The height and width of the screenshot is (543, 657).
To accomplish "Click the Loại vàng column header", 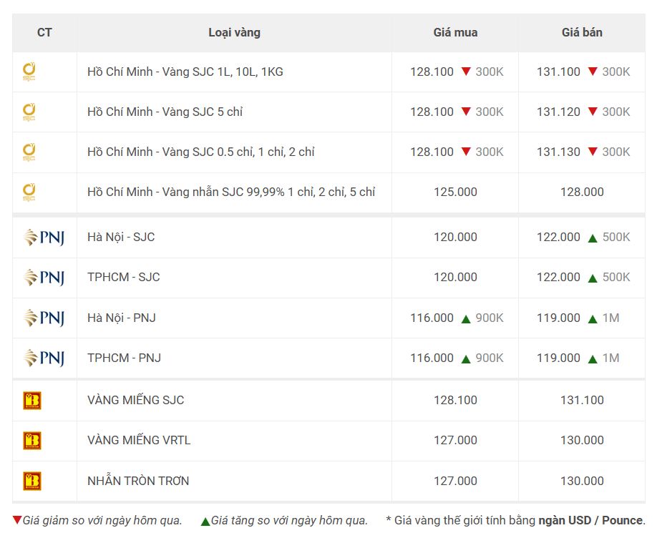I will tap(234, 32).
